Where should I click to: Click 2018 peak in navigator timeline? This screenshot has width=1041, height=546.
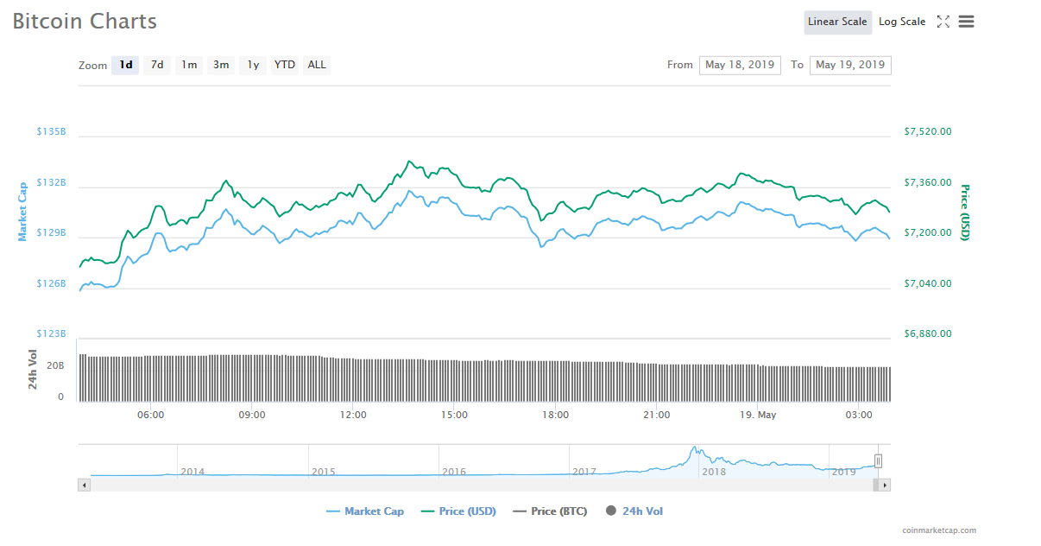click(x=693, y=450)
